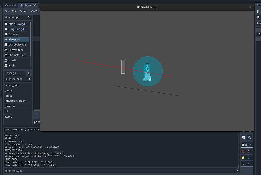Click the gear options icon in the Inspector panel
The image size is (261, 175).
click(x=258, y=17)
